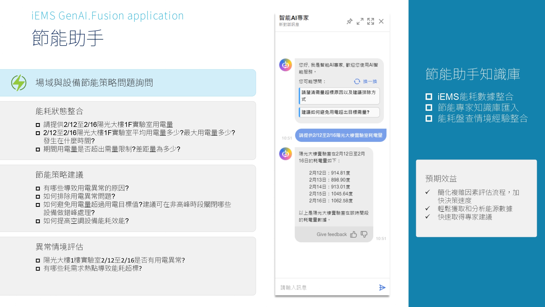Click the pin icon in chat header
Screen dimensions: 545x307
point(349,21)
